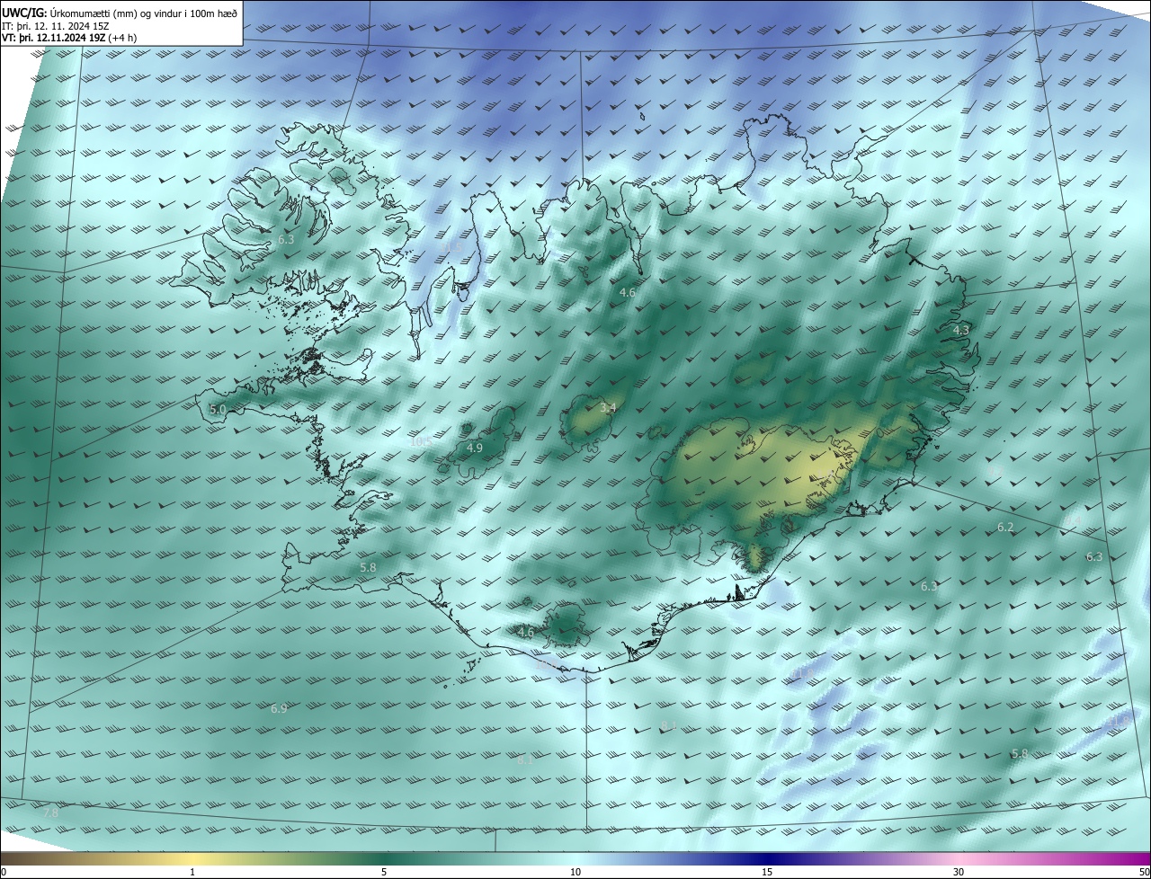Click the initial time "IT: þri. 12. 11. 2024 15Z"

[56, 25]
